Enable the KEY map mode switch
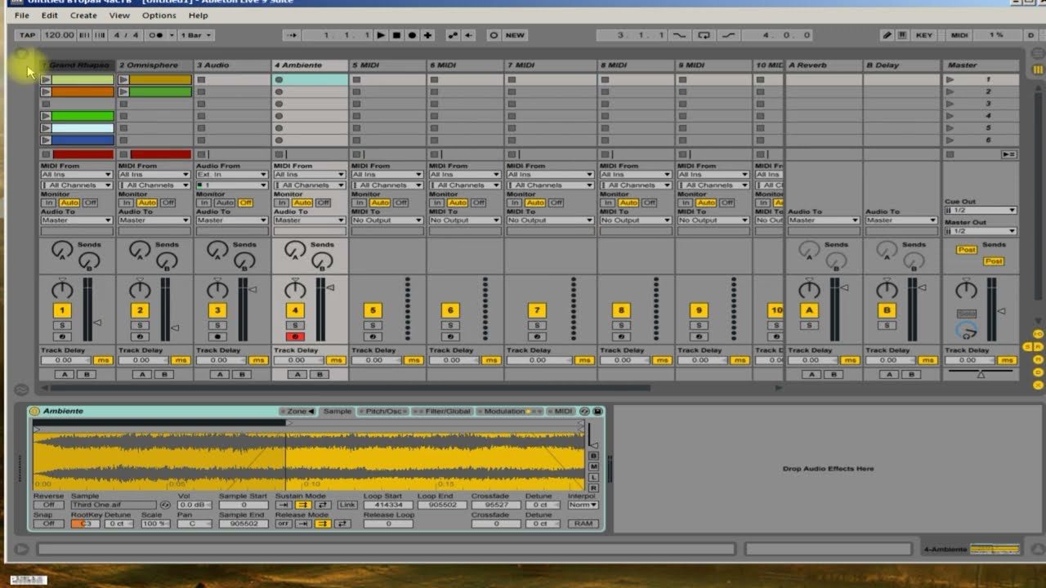 pyautogui.click(x=923, y=35)
